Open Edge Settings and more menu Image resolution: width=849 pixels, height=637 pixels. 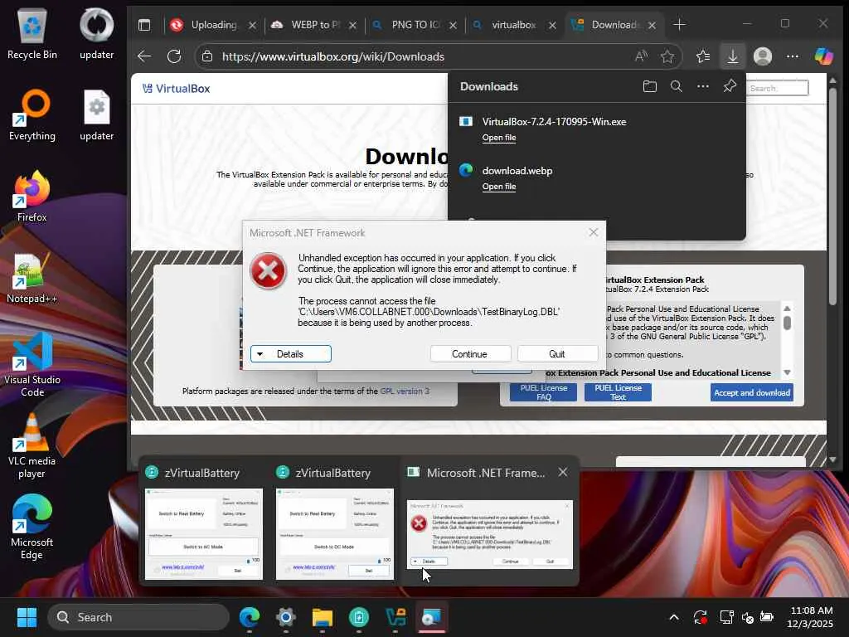pos(792,56)
